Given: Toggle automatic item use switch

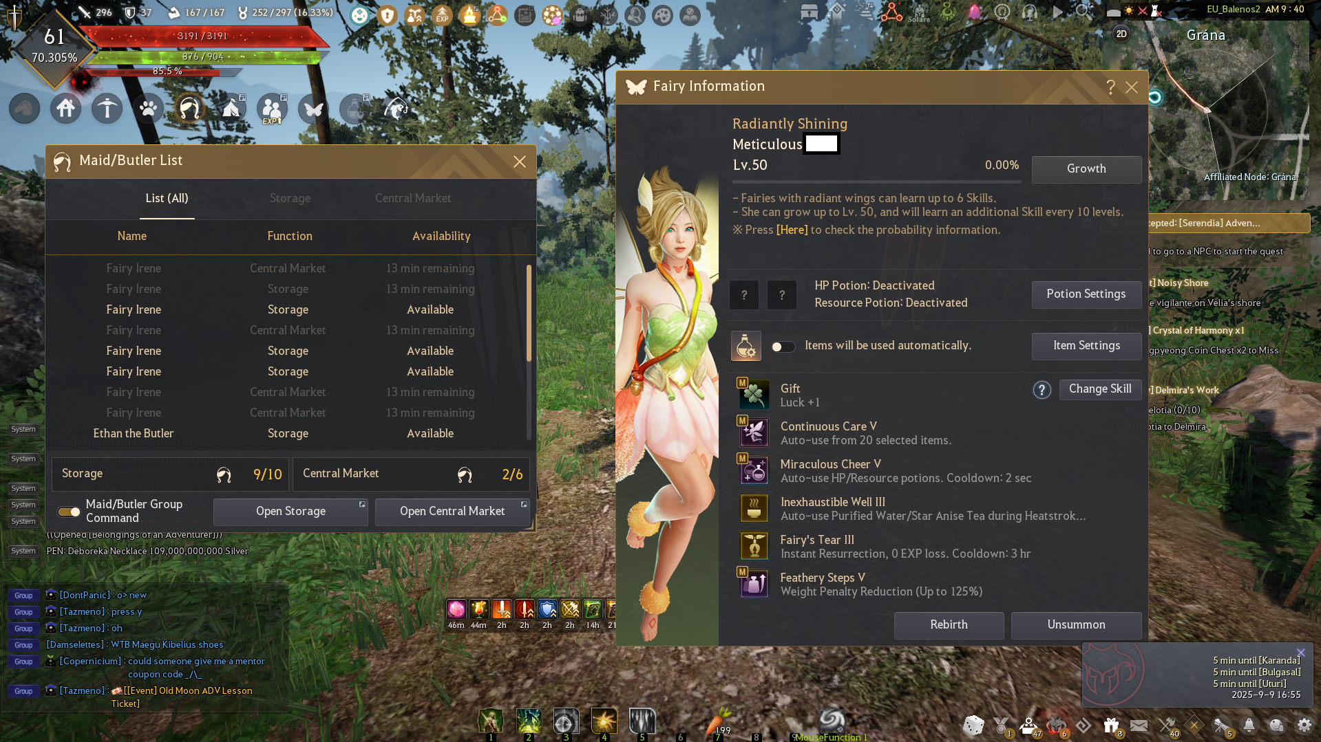Looking at the screenshot, I should coord(783,347).
